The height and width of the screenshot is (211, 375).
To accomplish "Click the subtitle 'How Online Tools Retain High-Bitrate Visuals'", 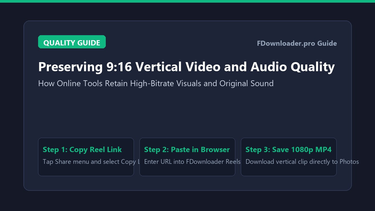I will [x=120, y=84].
